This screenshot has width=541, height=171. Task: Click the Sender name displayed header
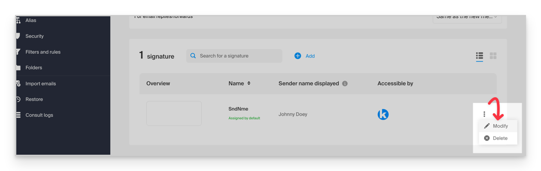[309, 84]
